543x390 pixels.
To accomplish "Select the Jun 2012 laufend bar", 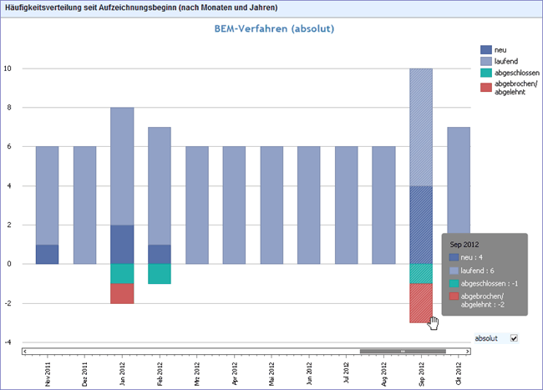I will [x=309, y=205].
